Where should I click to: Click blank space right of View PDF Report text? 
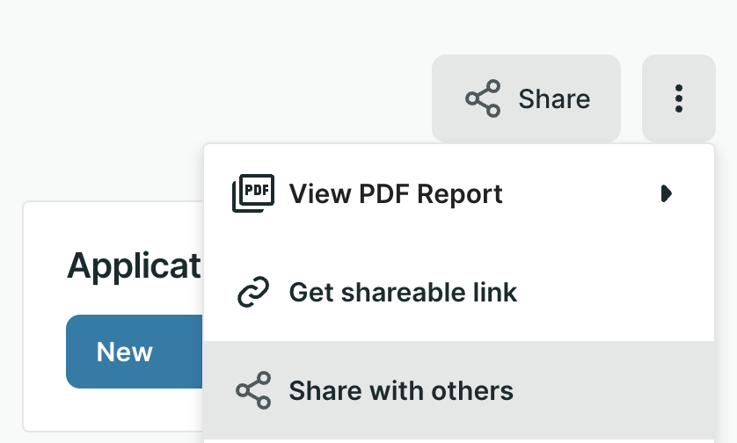[x=580, y=193]
